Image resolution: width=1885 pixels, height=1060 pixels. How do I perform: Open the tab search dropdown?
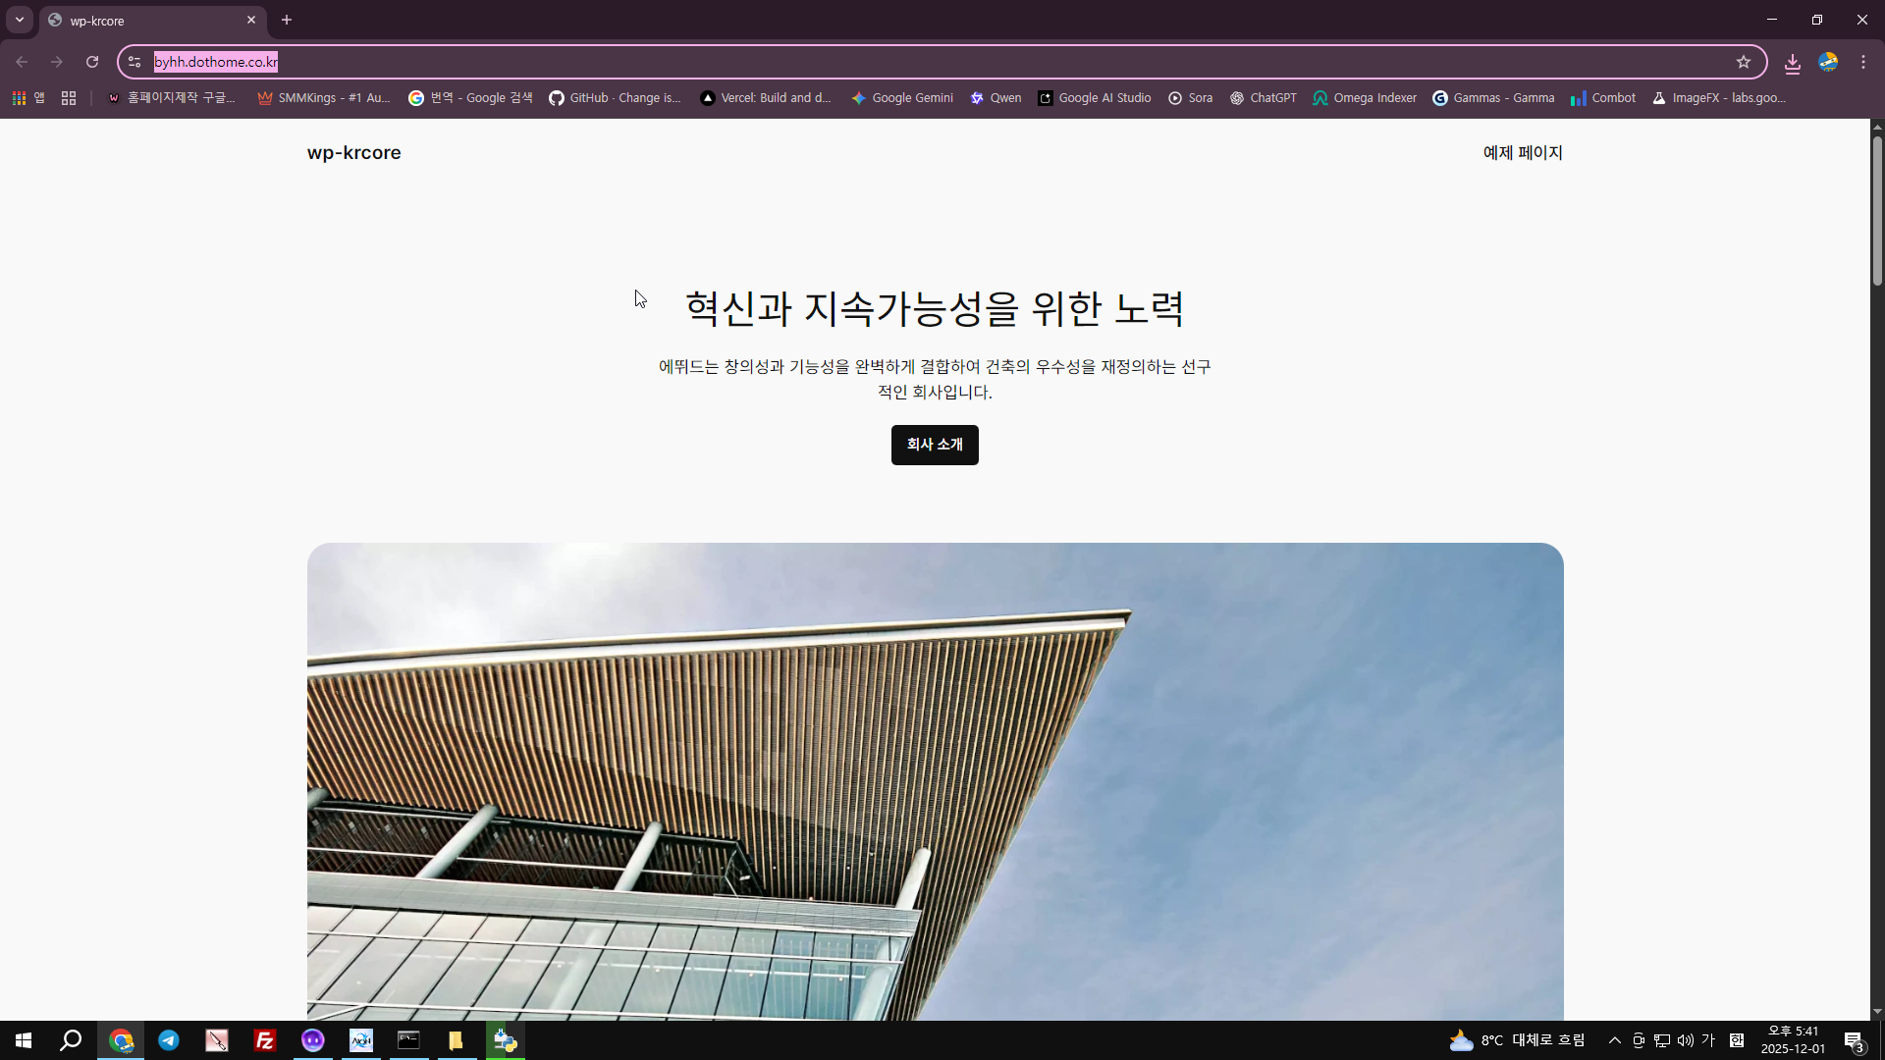[19, 20]
